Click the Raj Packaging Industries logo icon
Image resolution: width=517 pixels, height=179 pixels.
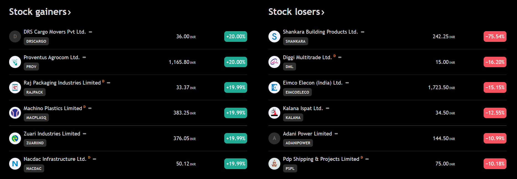pos(15,88)
